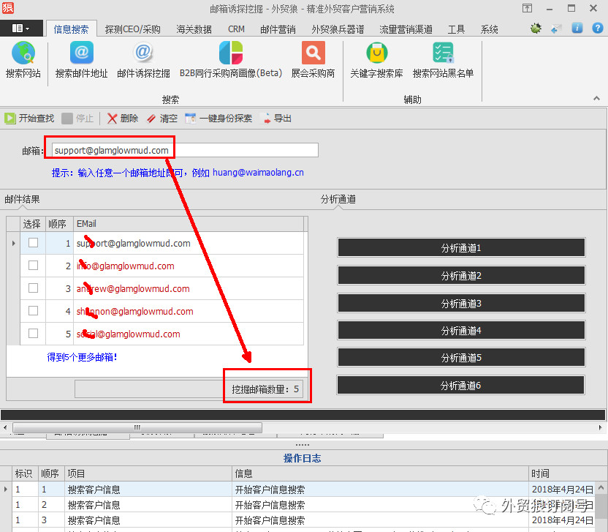The height and width of the screenshot is (532, 608).
Task: Tick the checkbox for andrew@glamglowmud.com
Action: (x=33, y=288)
